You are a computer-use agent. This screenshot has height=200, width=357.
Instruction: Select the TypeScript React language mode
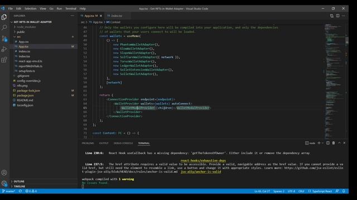click(x=320, y=191)
